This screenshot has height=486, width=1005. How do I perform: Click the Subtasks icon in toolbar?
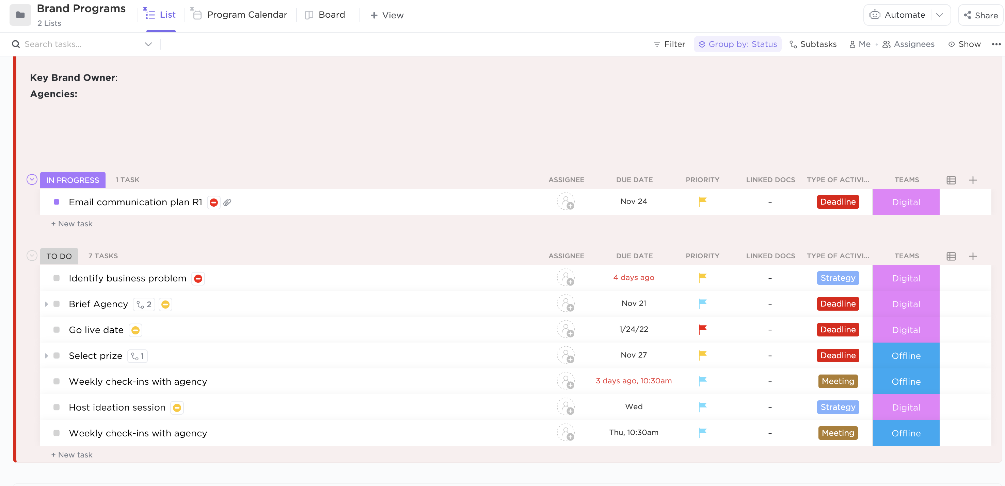(x=793, y=44)
